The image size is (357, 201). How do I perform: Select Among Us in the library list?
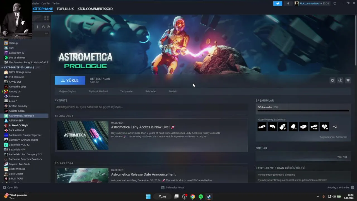[15, 92]
